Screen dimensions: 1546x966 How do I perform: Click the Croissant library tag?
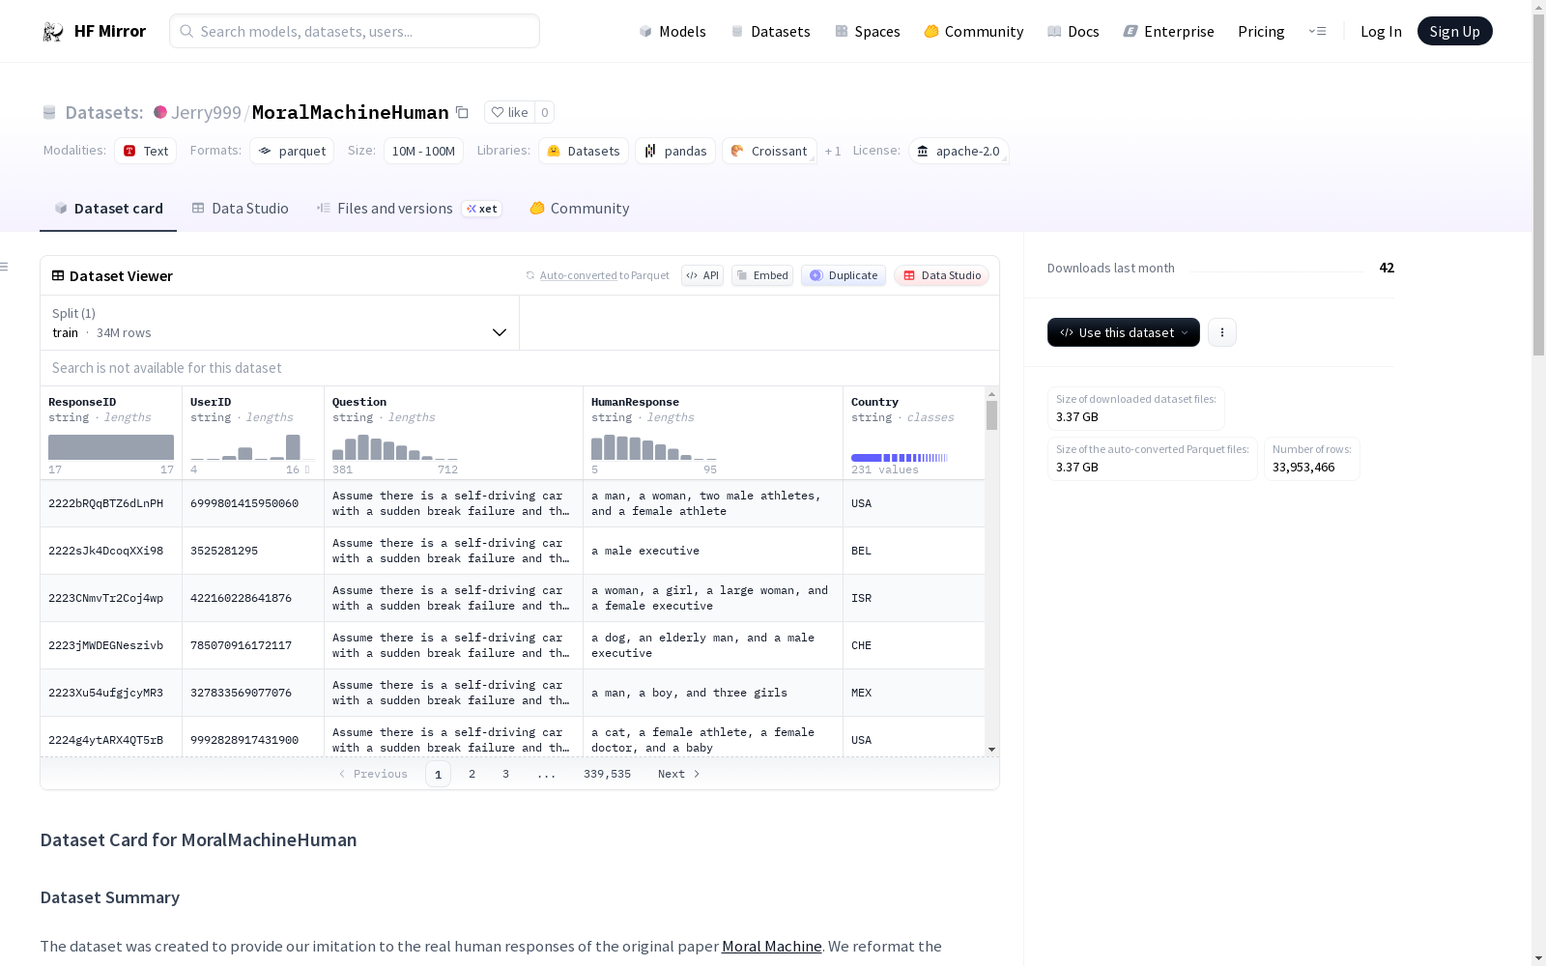click(x=769, y=151)
